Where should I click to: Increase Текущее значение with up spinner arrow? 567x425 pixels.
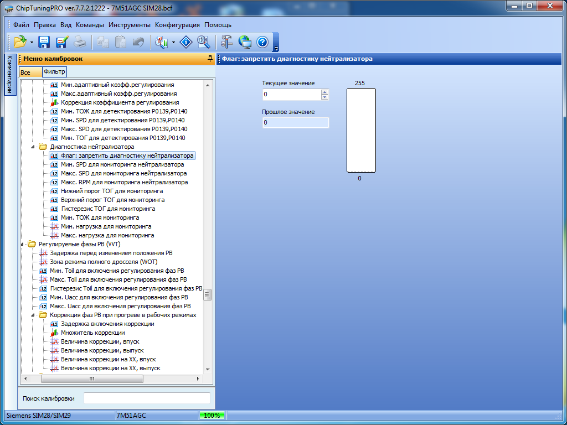pos(324,92)
